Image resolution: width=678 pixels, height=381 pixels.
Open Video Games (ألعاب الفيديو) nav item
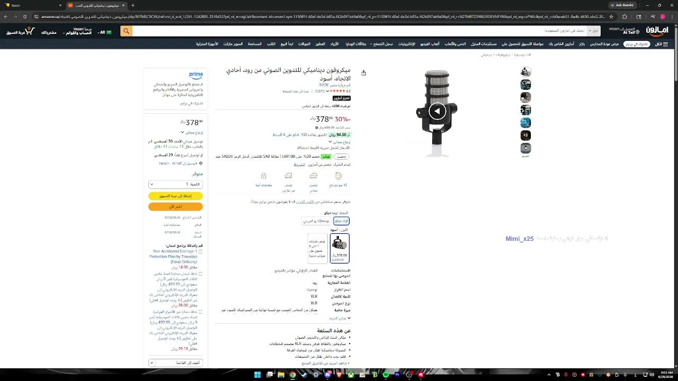click(x=430, y=44)
